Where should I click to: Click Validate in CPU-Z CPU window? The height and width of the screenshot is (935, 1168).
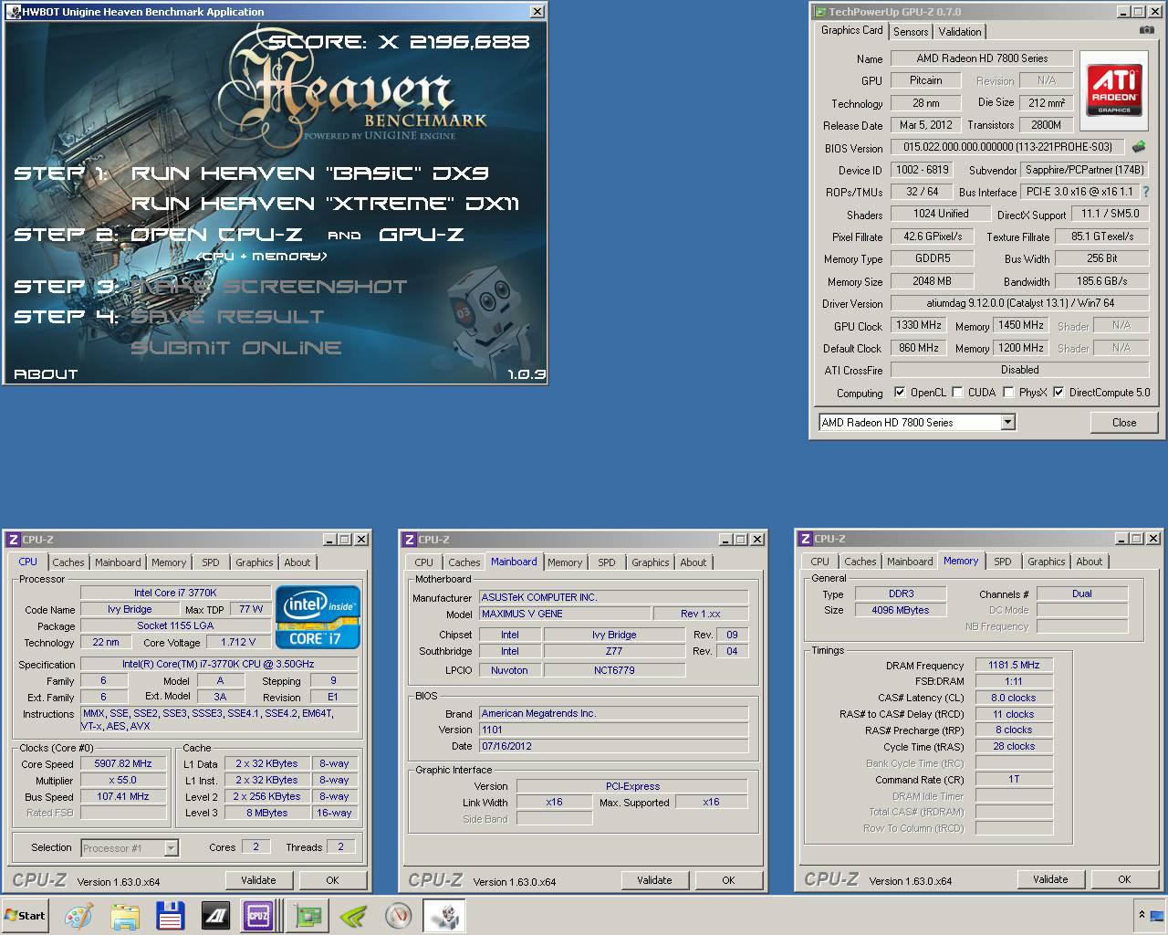coord(258,880)
